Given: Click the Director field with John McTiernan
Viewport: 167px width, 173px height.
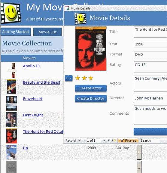Looking at the screenshot, I should point(150,98).
